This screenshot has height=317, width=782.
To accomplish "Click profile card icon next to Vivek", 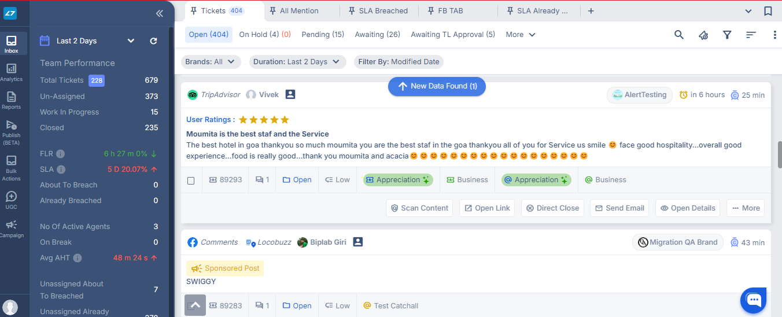I will coord(290,94).
